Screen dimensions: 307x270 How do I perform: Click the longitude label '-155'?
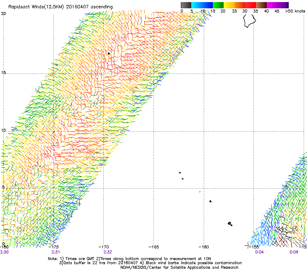click(254, 247)
